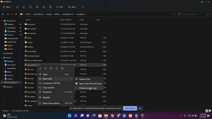
Task: Refresh the current folder view
Action: pyautogui.click(x=179, y=14)
